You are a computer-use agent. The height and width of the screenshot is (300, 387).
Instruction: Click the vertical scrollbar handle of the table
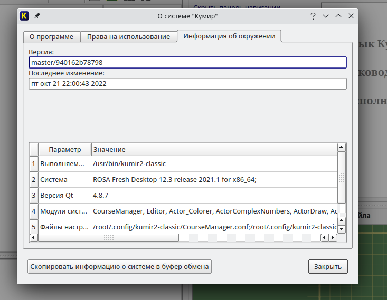coord(342,178)
